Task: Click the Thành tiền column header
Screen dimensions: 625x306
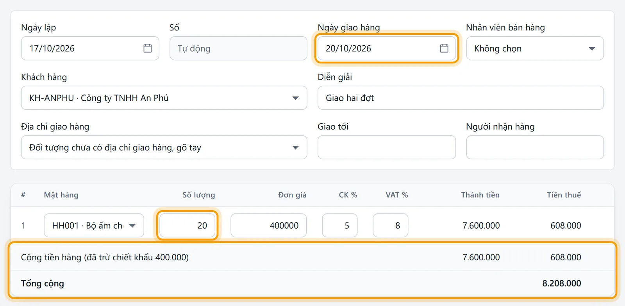Action: pos(480,195)
